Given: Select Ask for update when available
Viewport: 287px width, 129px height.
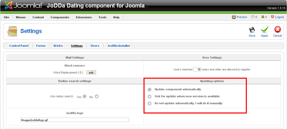Looking at the screenshot, I should pos(149,96).
